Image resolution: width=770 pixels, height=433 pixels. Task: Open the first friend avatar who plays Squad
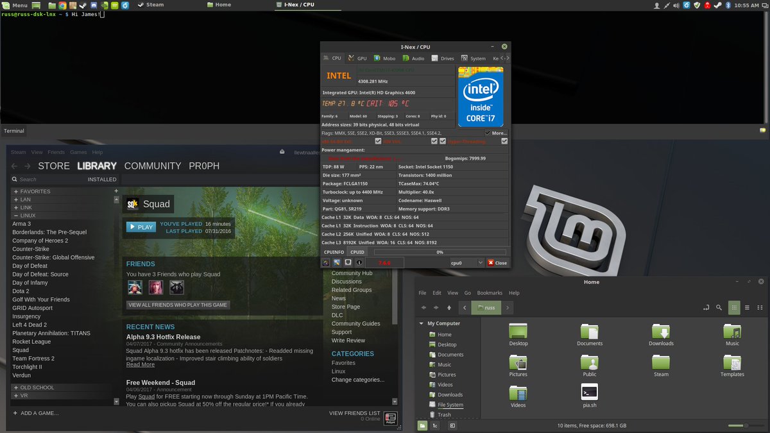coord(135,287)
